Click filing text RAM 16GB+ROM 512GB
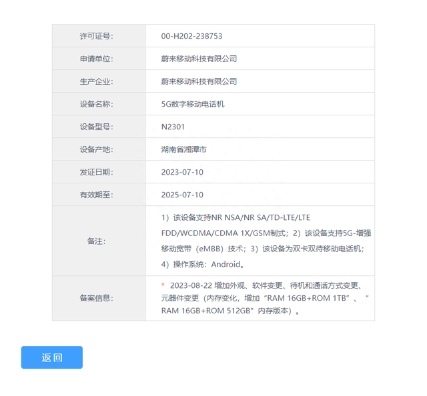 pyautogui.click(x=206, y=311)
